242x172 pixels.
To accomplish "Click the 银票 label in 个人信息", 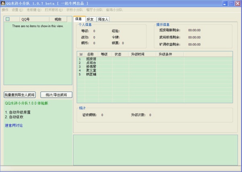I will [116, 43].
